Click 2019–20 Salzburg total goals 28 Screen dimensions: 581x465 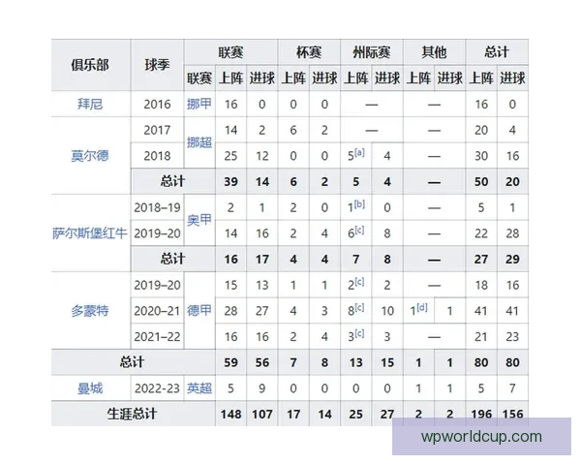(512, 233)
